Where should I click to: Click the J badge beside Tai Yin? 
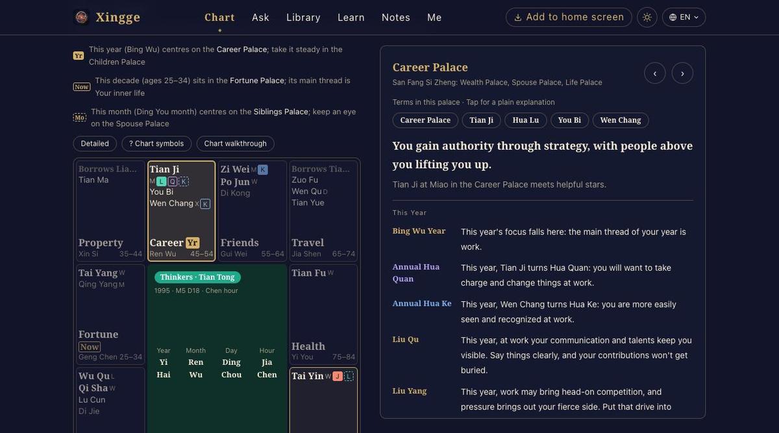tap(338, 377)
